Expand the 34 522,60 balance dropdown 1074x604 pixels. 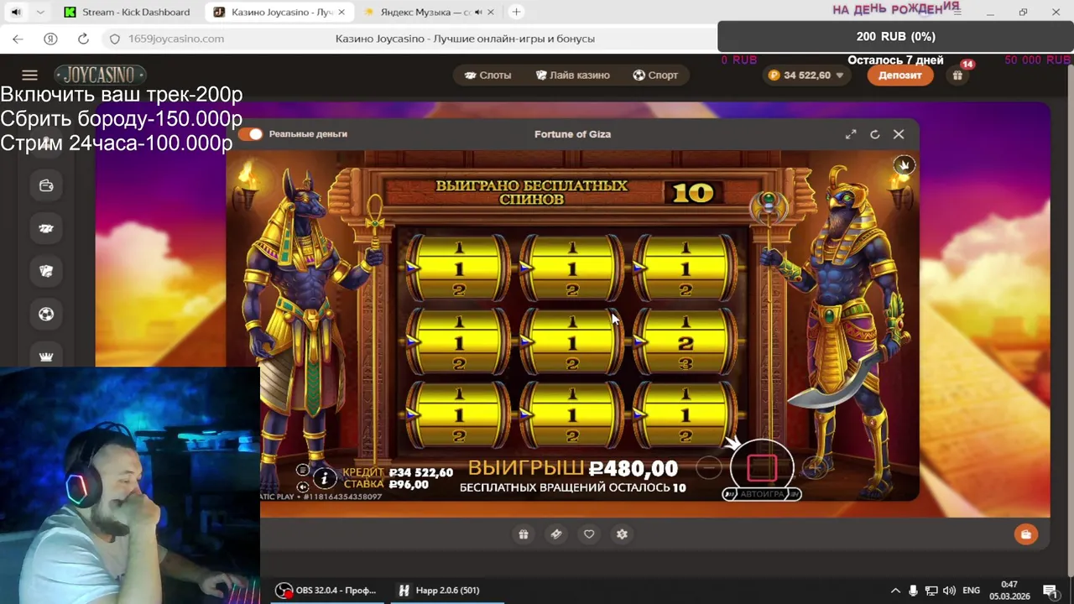click(806, 75)
